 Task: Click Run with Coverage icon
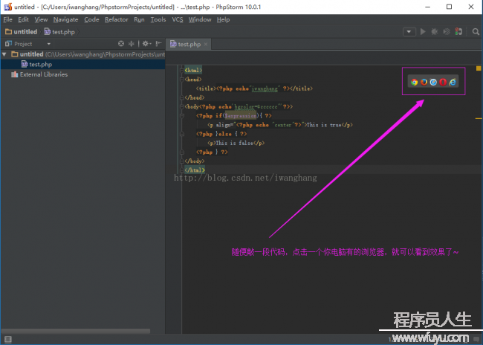tap(447, 32)
